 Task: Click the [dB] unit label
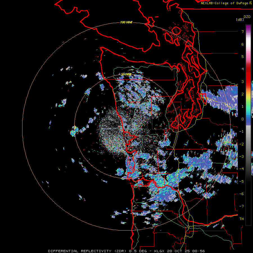coord(240,19)
